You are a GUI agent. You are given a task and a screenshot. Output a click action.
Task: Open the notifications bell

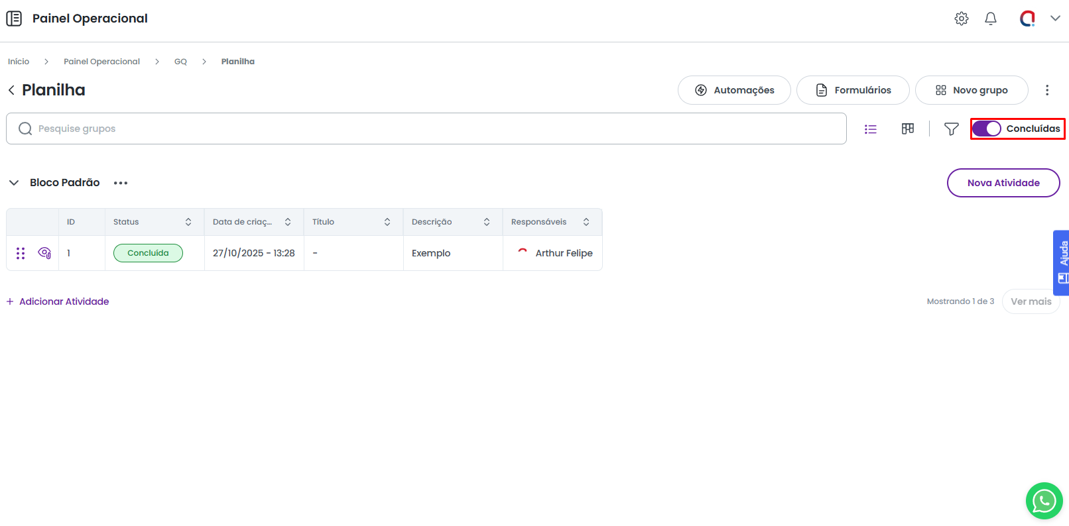click(990, 19)
